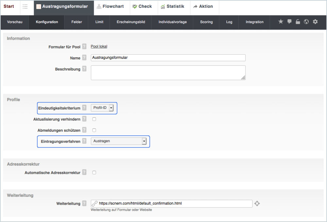Enable Automatische Adresskorrektur checkbox

tap(94, 172)
